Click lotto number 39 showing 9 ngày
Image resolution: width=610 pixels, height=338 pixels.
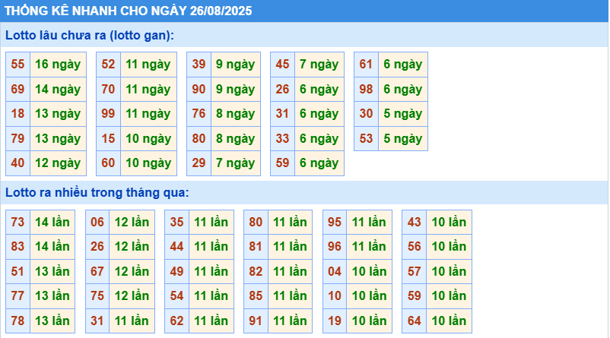point(199,65)
